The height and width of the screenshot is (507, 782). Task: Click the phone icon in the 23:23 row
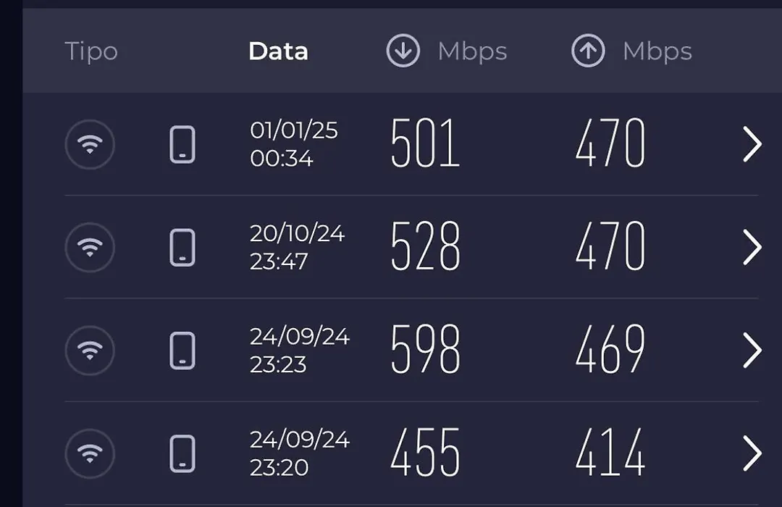tap(182, 351)
